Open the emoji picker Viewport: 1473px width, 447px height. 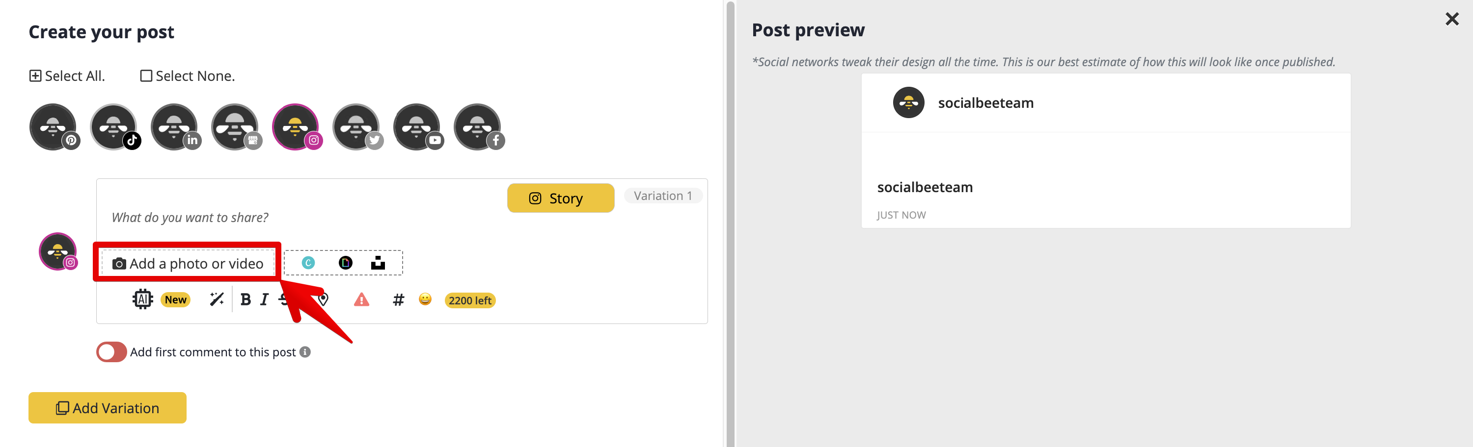pos(425,299)
